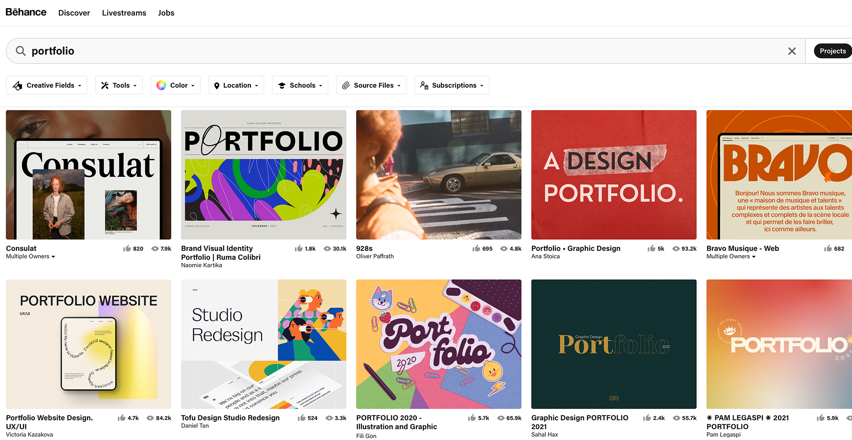Open the Creative Fields filter dropdown
The height and width of the screenshot is (440, 852).
(x=47, y=85)
